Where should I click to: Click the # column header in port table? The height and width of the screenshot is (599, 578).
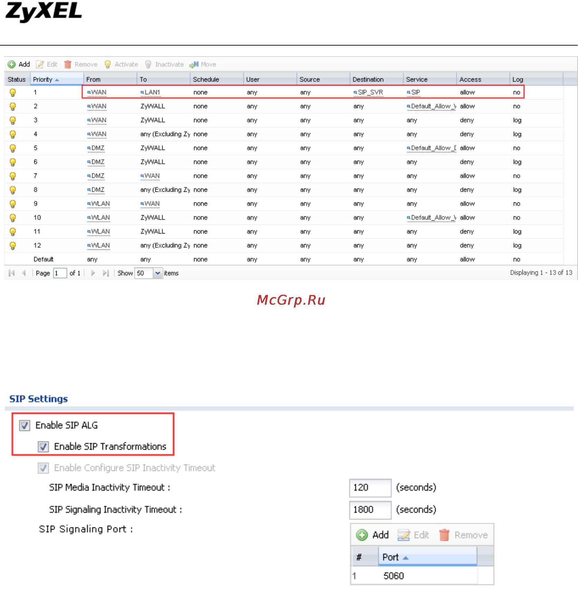tap(365, 557)
